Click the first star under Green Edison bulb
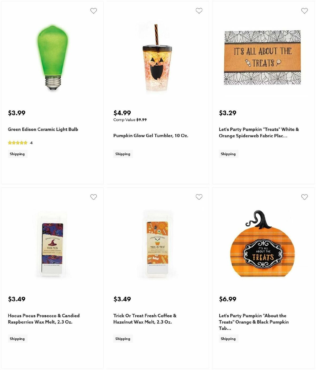The width and height of the screenshot is (316, 370). click(x=10, y=143)
